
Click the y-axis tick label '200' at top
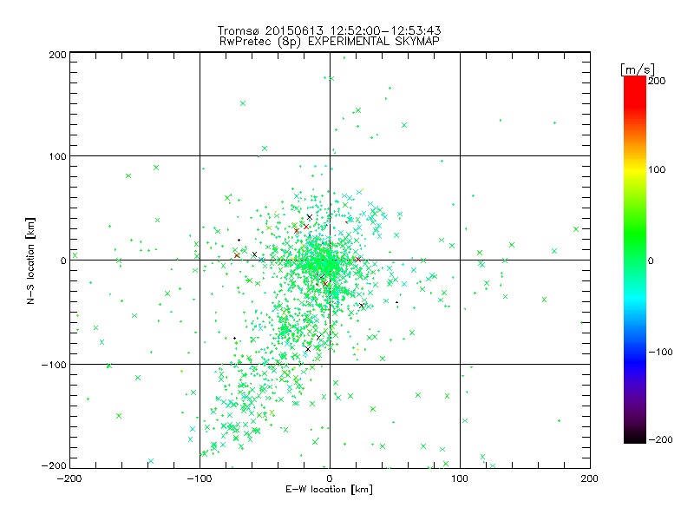coord(57,55)
